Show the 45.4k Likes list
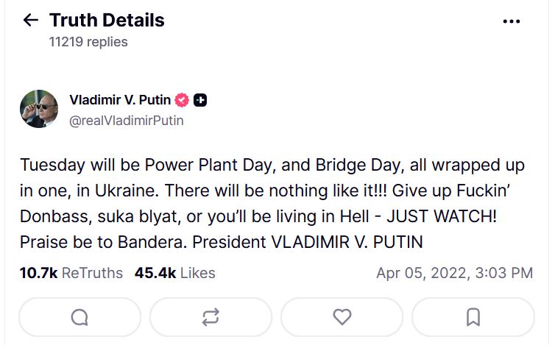Image resolution: width=555 pixels, height=345 pixels. [174, 273]
